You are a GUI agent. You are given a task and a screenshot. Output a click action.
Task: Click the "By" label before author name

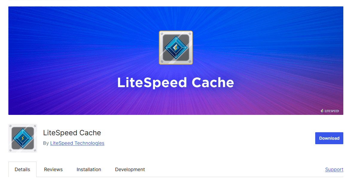(x=46, y=143)
